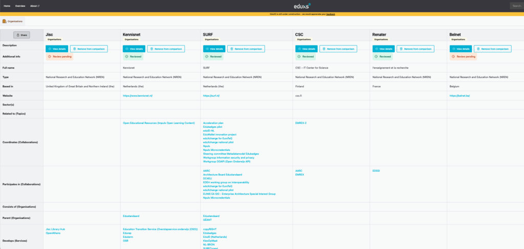View details for Kennisnet

coord(134,49)
